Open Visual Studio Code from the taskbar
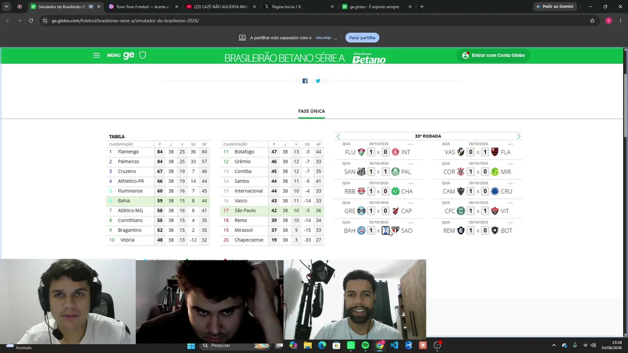Image resolution: width=628 pixels, height=353 pixels. (394, 345)
